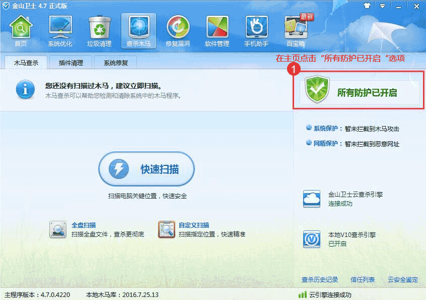Click the custom scan checklist icon
This screenshot has width=426, height=300.
(x=167, y=229)
